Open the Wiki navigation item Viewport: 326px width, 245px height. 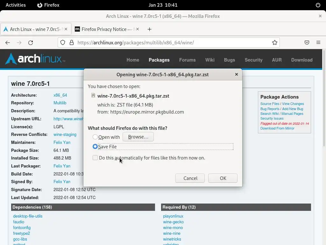coord(210,60)
